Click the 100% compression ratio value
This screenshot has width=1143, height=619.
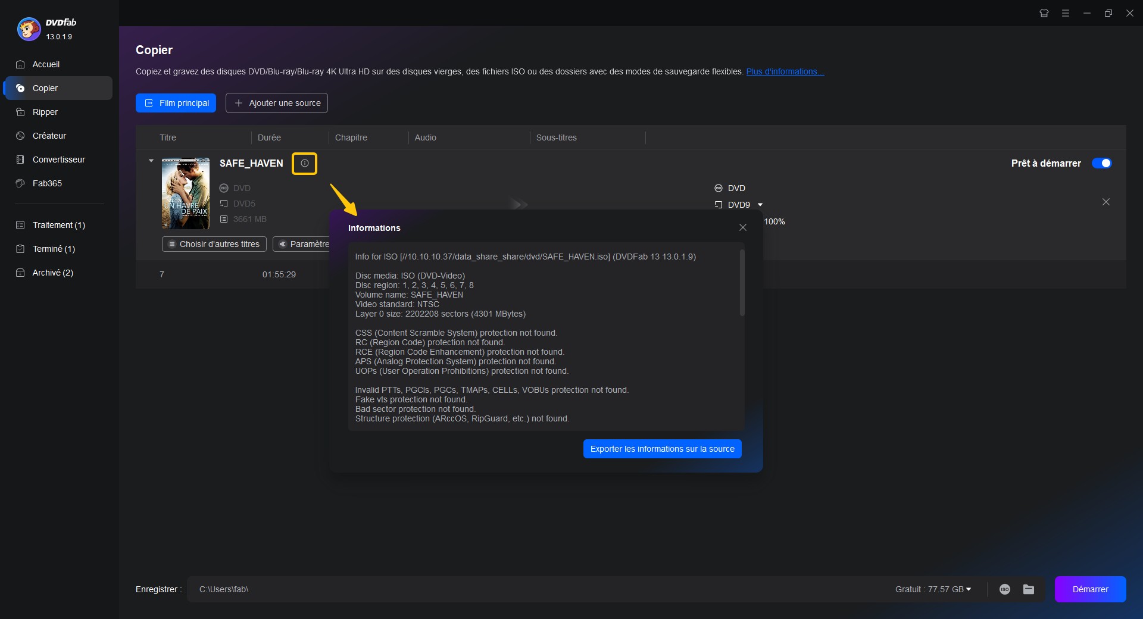tap(775, 221)
